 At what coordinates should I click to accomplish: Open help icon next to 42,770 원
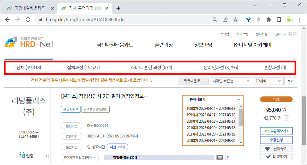coord(286,118)
